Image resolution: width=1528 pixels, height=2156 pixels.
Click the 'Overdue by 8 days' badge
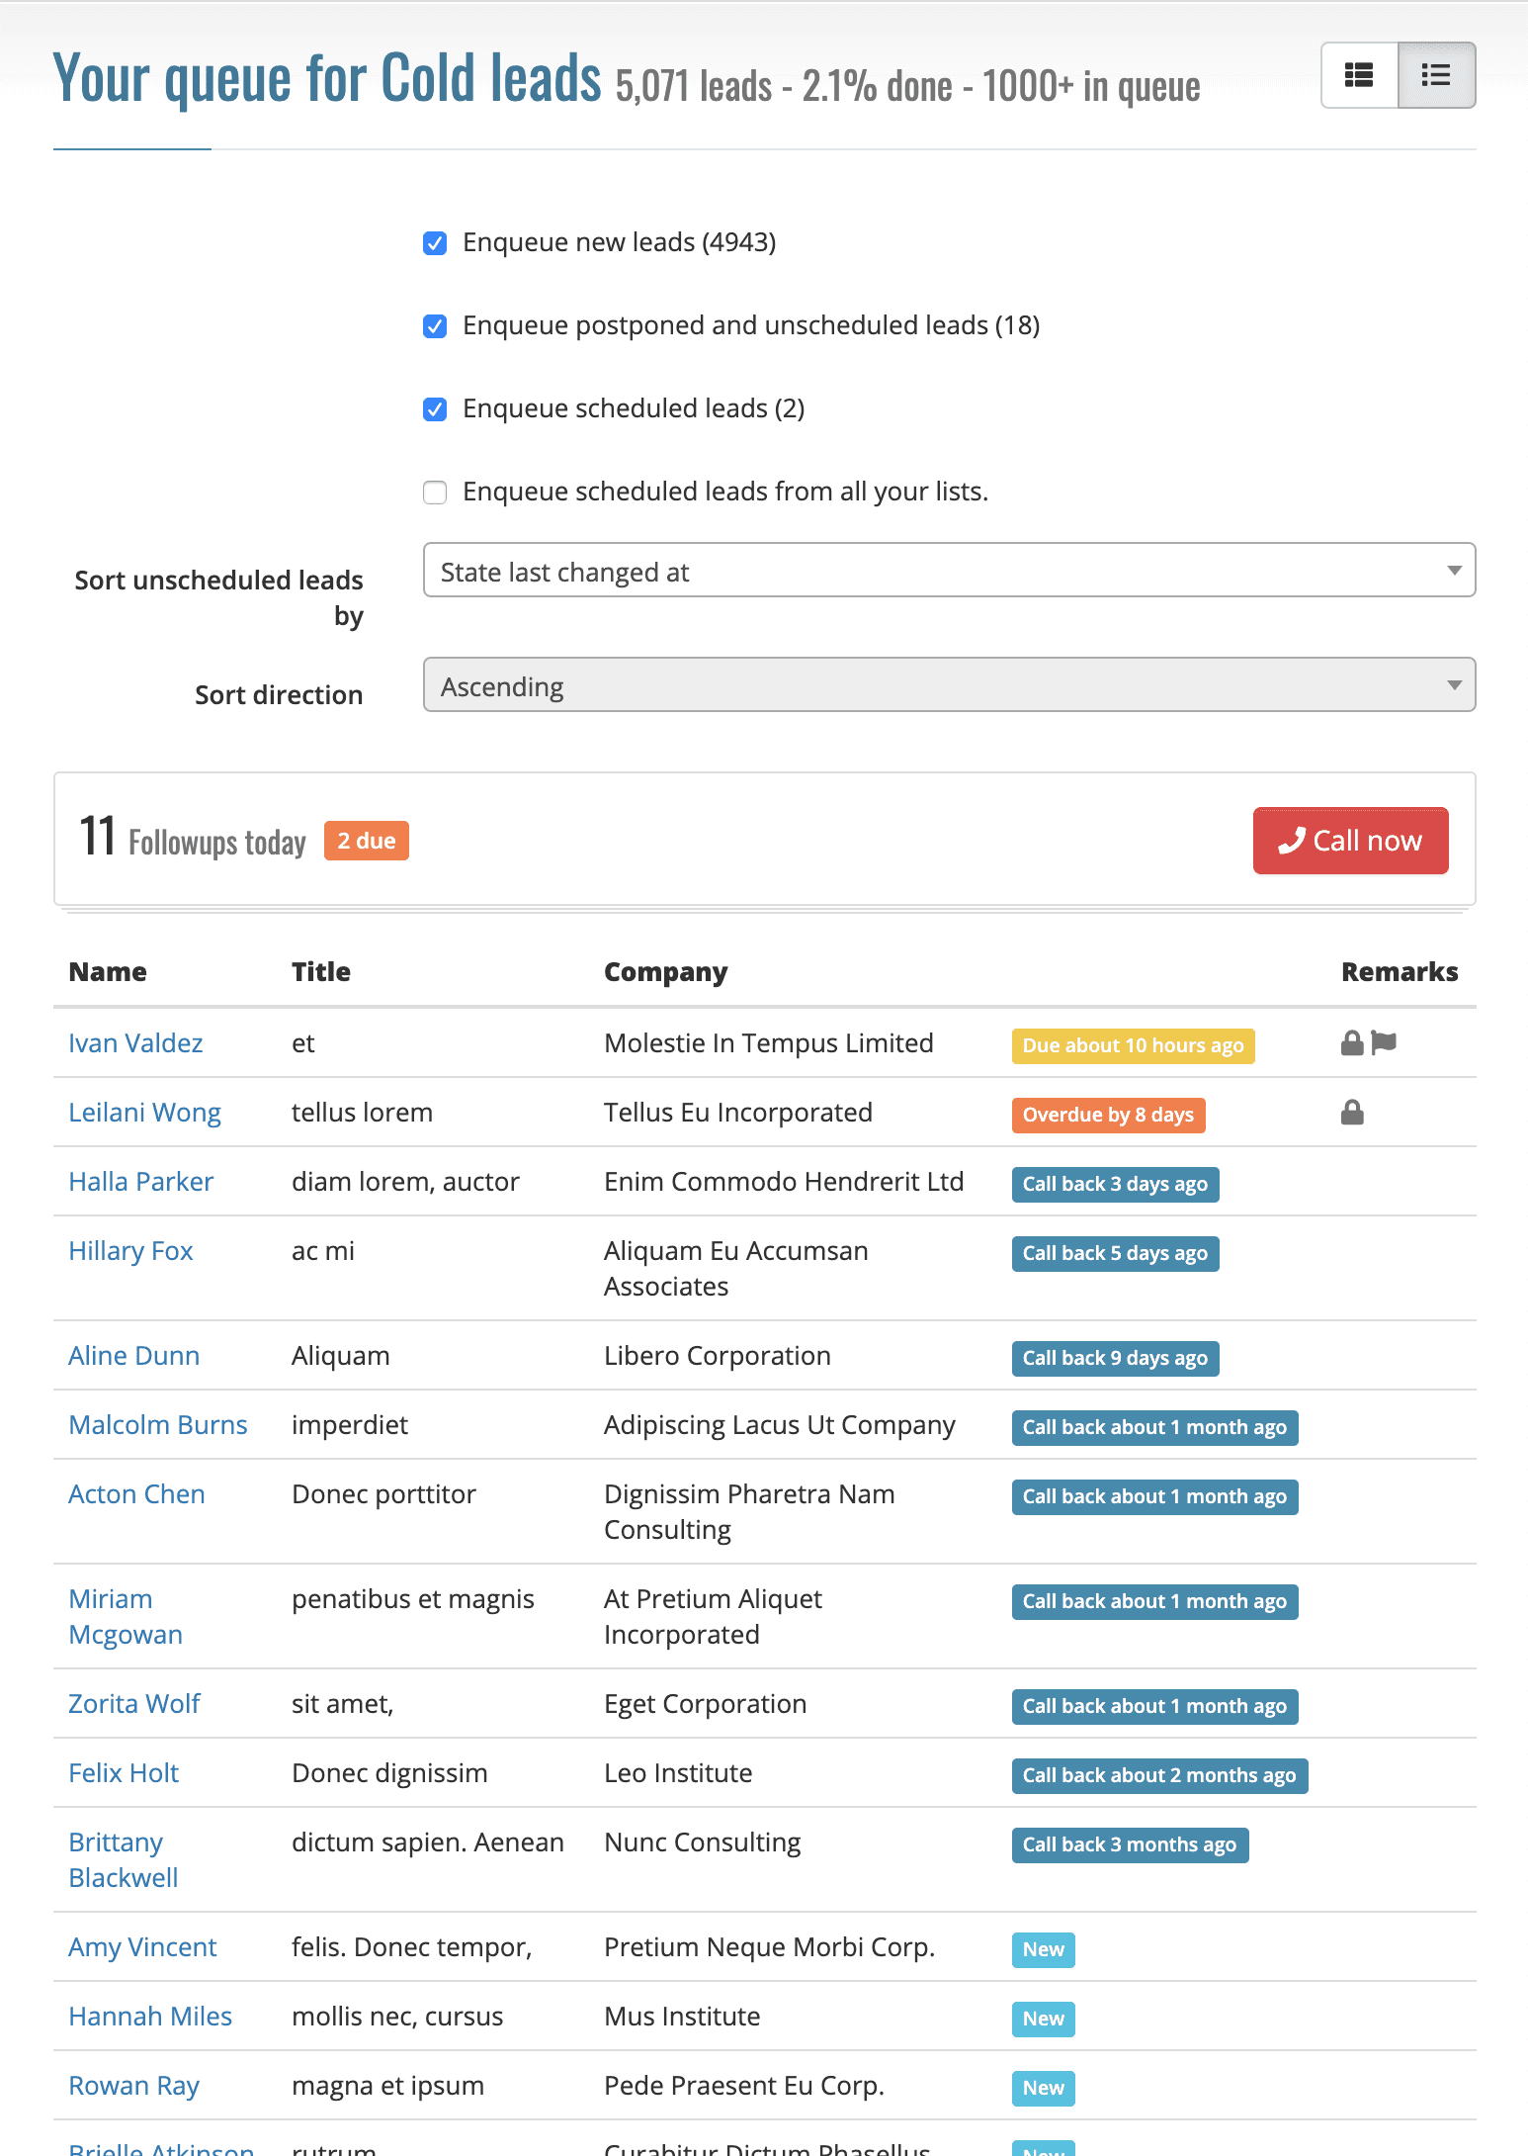1108,1115
